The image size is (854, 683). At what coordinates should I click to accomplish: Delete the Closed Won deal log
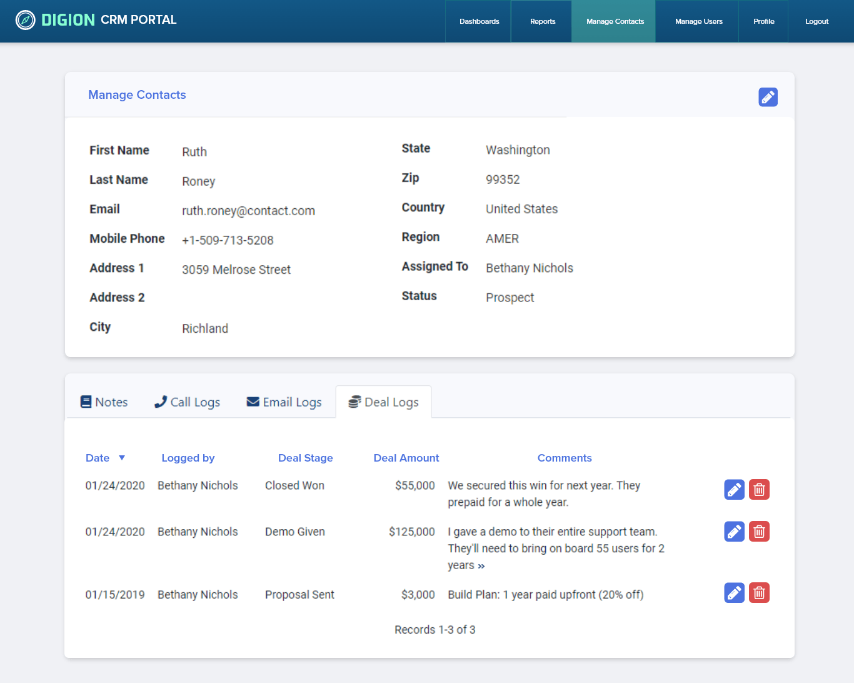(759, 490)
